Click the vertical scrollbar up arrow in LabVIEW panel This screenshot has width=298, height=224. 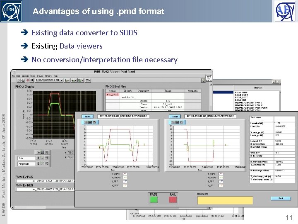tap(211, 84)
